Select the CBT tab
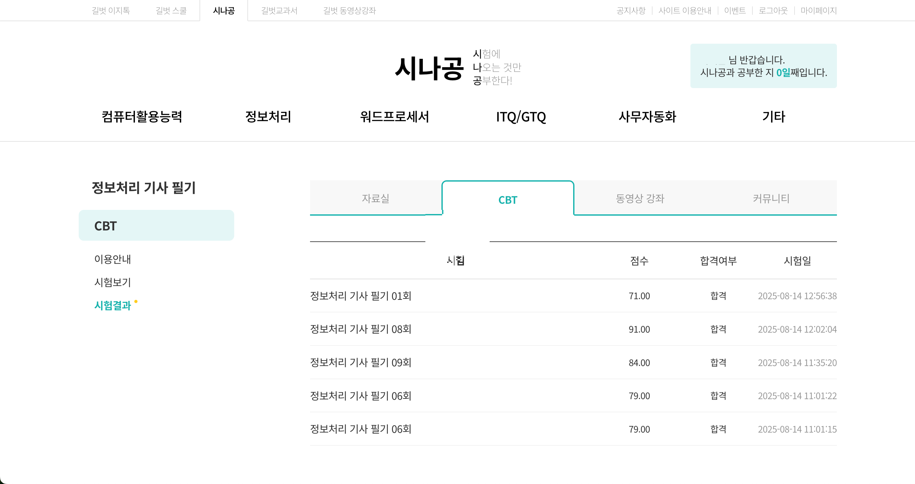This screenshot has height=484, width=915. point(508,199)
